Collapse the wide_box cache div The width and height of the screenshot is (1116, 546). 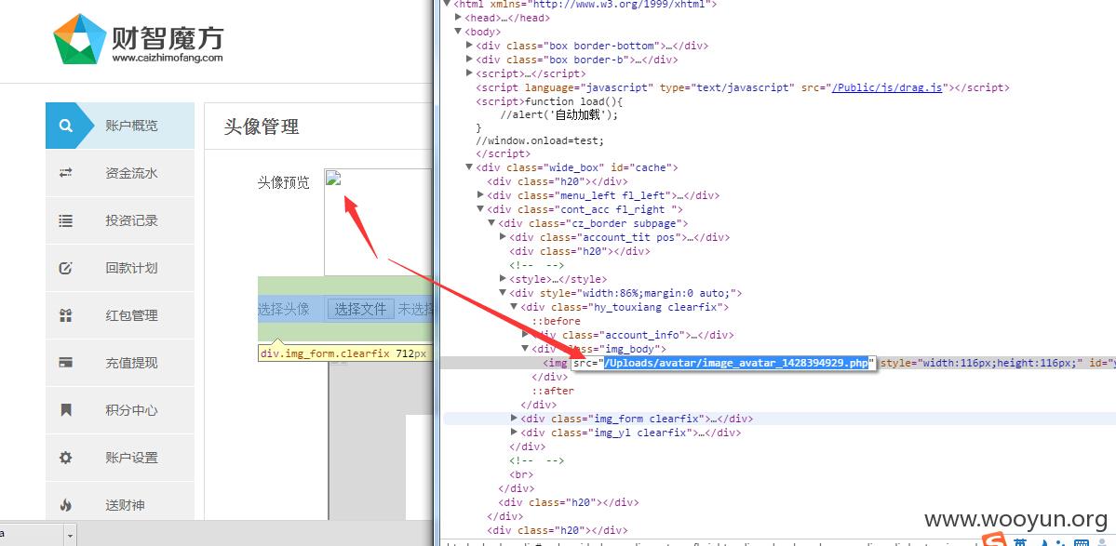469,167
